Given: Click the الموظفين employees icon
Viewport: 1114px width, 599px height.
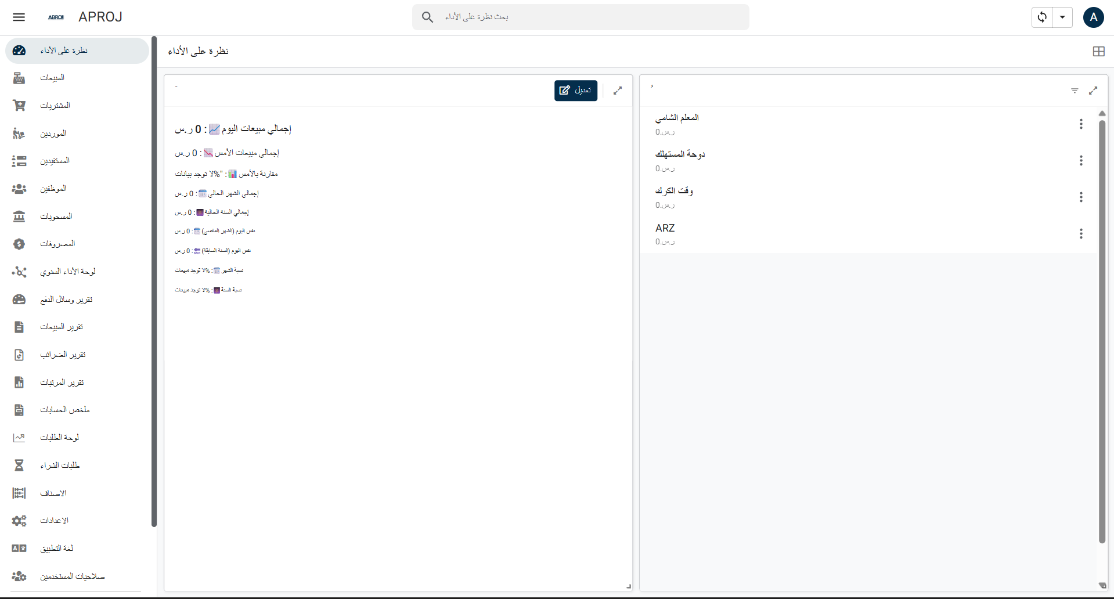Looking at the screenshot, I should coord(19,189).
